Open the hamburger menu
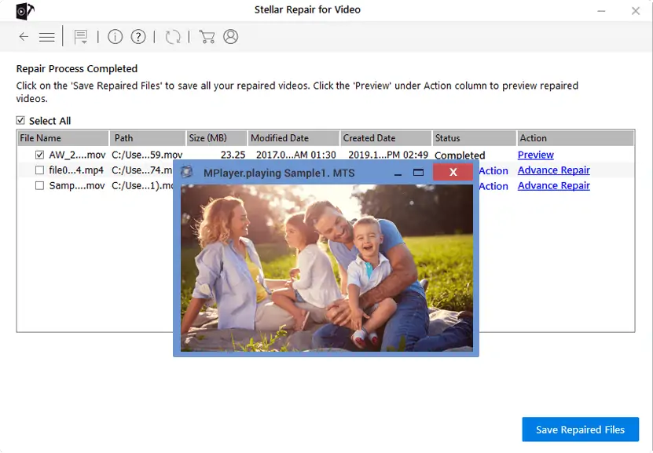653x453 pixels. [x=46, y=36]
